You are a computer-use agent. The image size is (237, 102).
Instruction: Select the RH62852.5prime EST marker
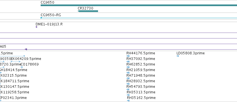pyautogui.click(x=128, y=67)
